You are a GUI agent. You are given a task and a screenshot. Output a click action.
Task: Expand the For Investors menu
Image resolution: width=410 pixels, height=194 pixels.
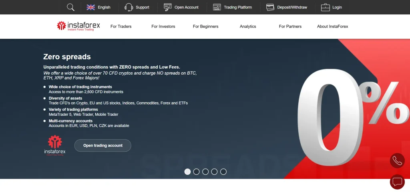click(x=163, y=26)
